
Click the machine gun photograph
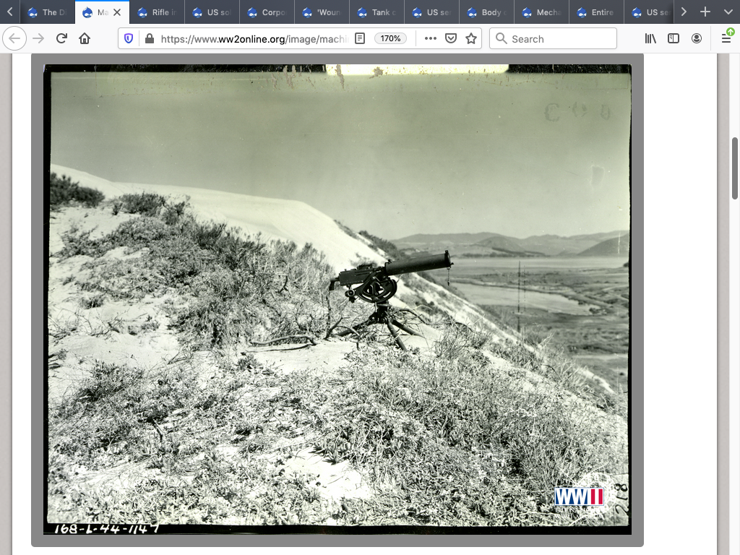tap(337, 299)
